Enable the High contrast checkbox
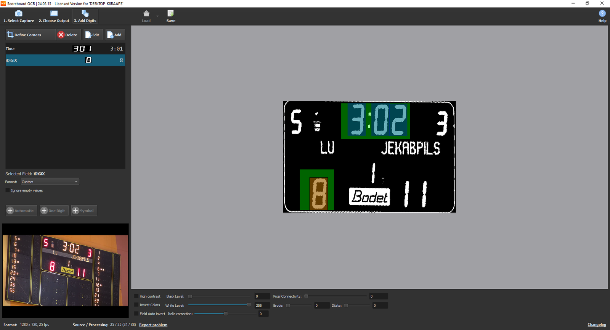The height and width of the screenshot is (330, 610). pos(136,296)
